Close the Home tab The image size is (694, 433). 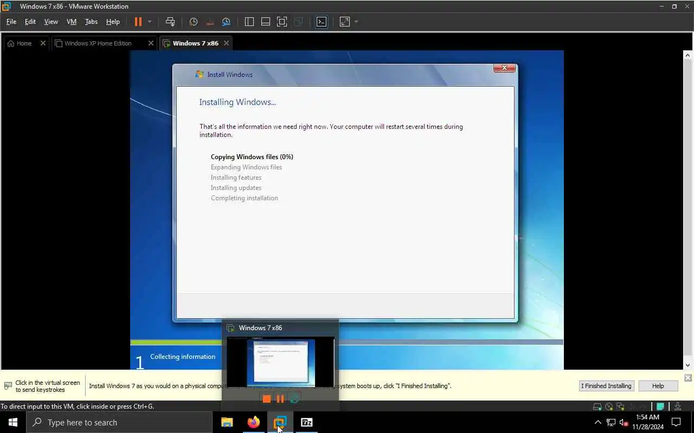(x=43, y=43)
